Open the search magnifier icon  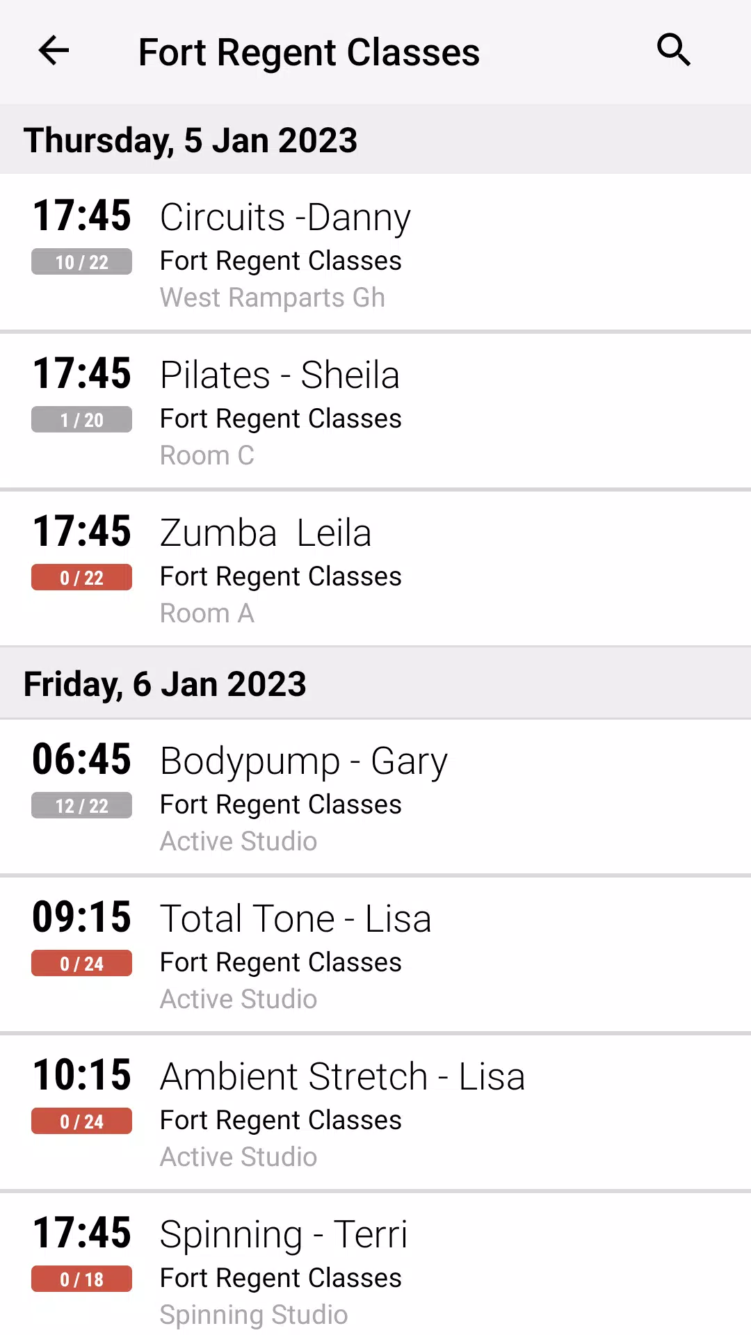pyautogui.click(x=673, y=50)
